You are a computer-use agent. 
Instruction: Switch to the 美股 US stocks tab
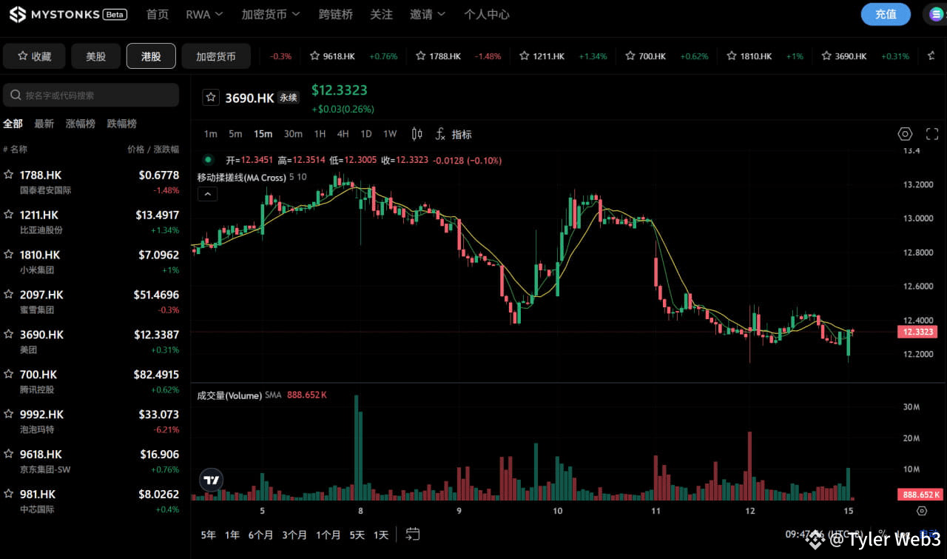(95, 56)
